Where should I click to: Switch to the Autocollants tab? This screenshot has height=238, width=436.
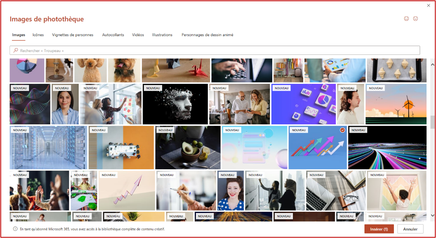(x=113, y=35)
